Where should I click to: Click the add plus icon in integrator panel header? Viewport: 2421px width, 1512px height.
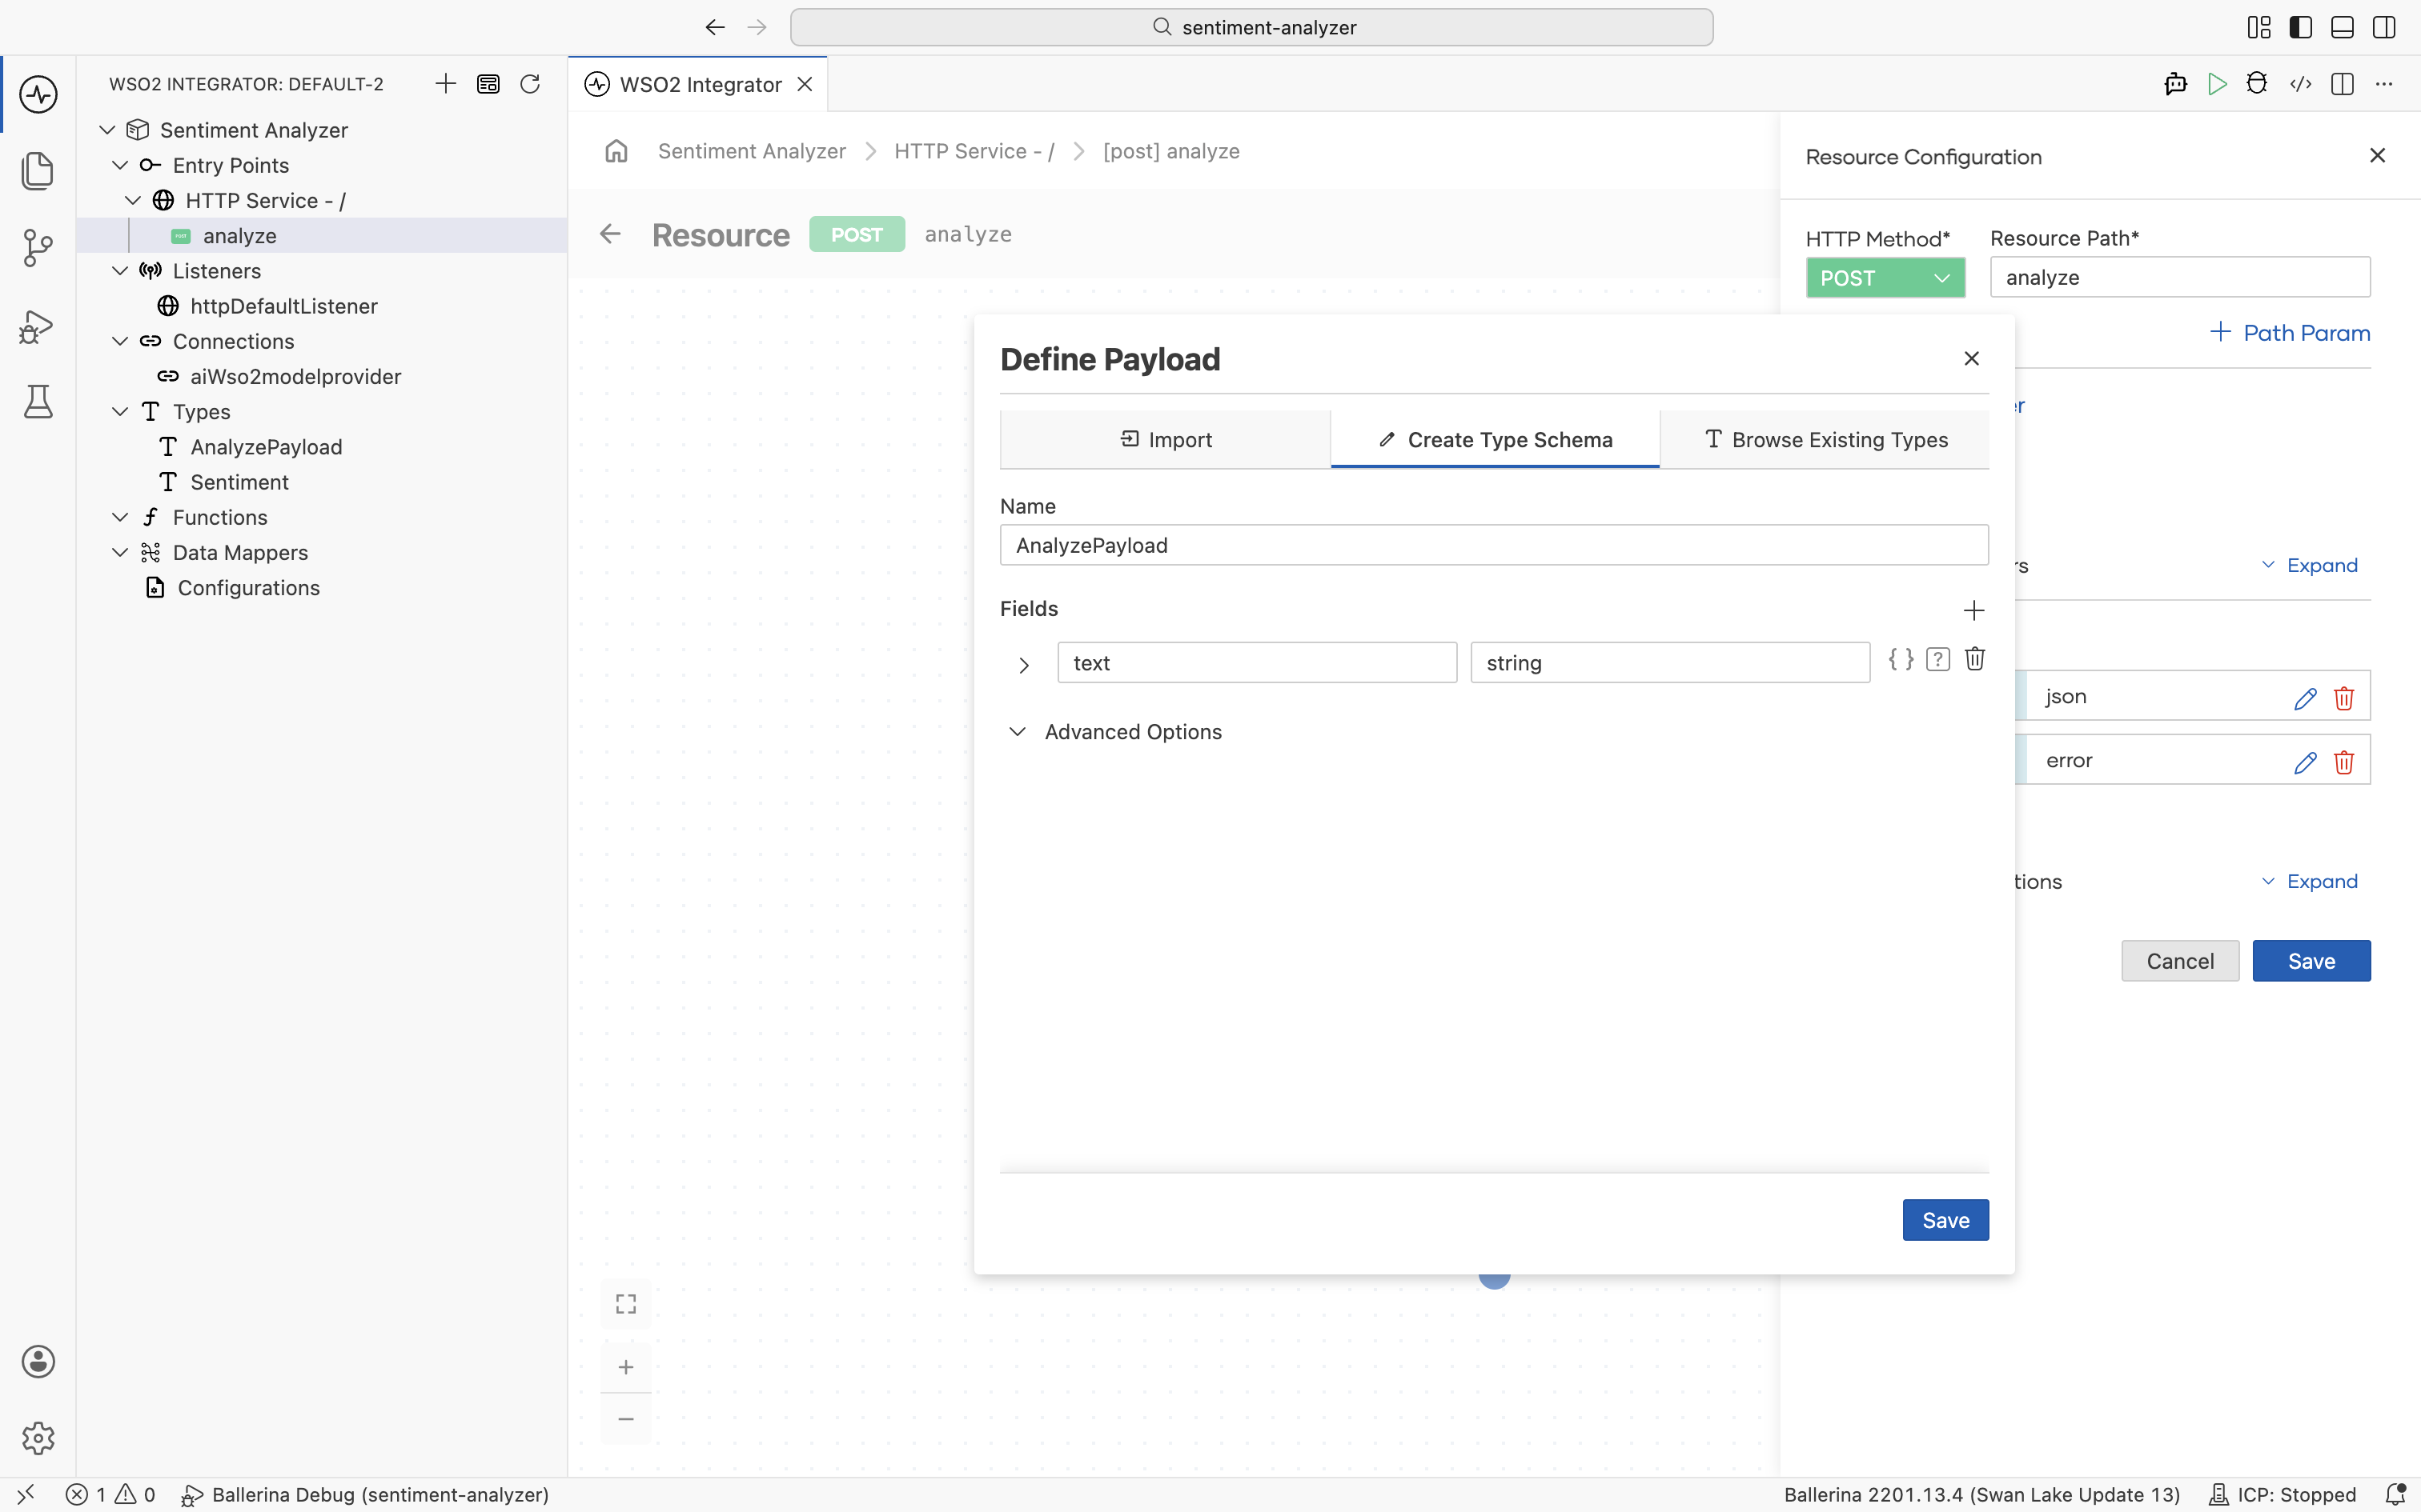[446, 84]
